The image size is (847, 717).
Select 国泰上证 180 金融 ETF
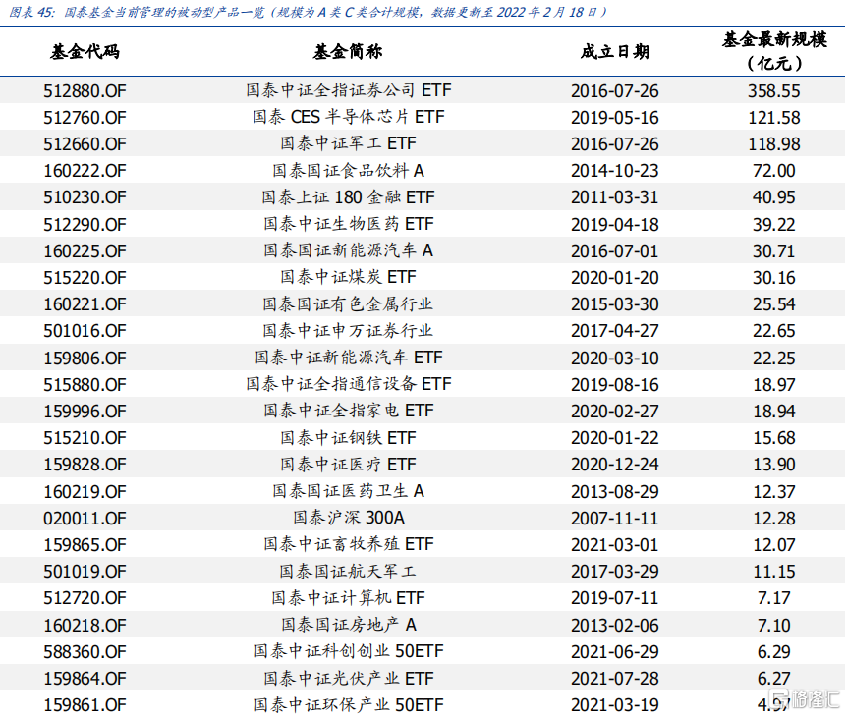tap(349, 197)
